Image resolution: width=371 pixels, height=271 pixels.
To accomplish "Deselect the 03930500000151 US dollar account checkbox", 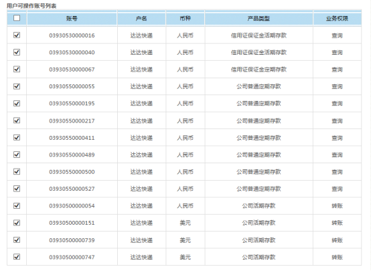I will (x=17, y=223).
